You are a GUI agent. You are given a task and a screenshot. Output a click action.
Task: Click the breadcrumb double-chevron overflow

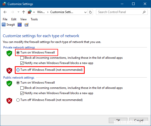(34, 12)
